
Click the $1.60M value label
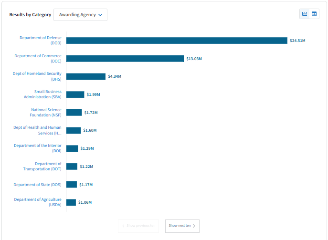(x=90, y=130)
